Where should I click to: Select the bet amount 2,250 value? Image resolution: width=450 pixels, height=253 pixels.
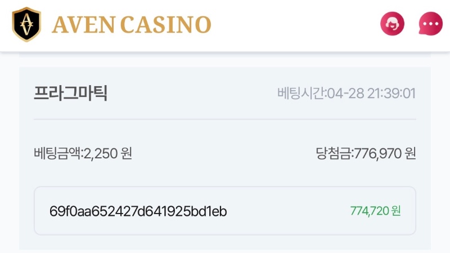click(100, 153)
